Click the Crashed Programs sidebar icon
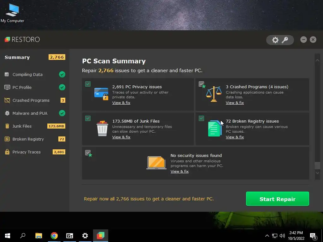Viewport: 323px width, 242px height. [x=7, y=100]
